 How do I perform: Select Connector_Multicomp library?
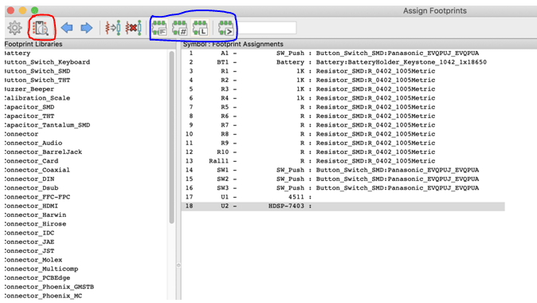point(41,269)
